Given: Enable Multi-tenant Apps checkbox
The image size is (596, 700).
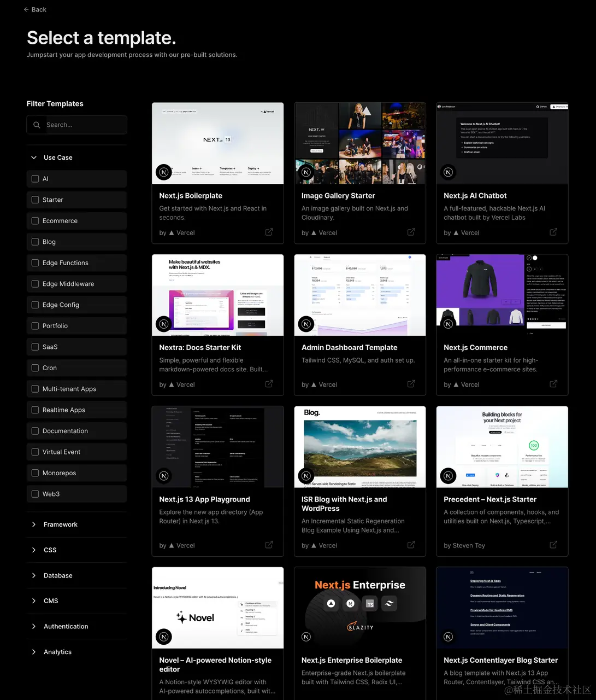Looking at the screenshot, I should 36,389.
